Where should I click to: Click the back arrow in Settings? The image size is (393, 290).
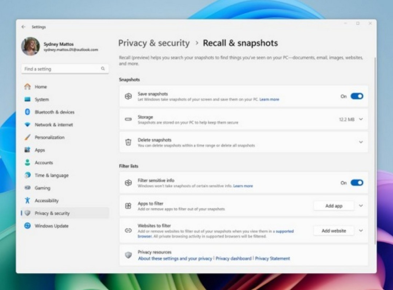click(x=23, y=27)
